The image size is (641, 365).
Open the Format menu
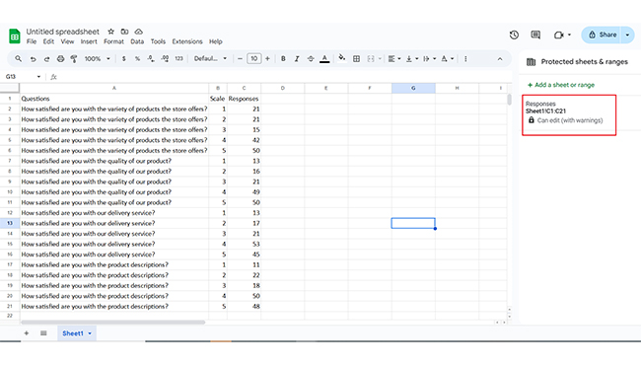[113, 41]
